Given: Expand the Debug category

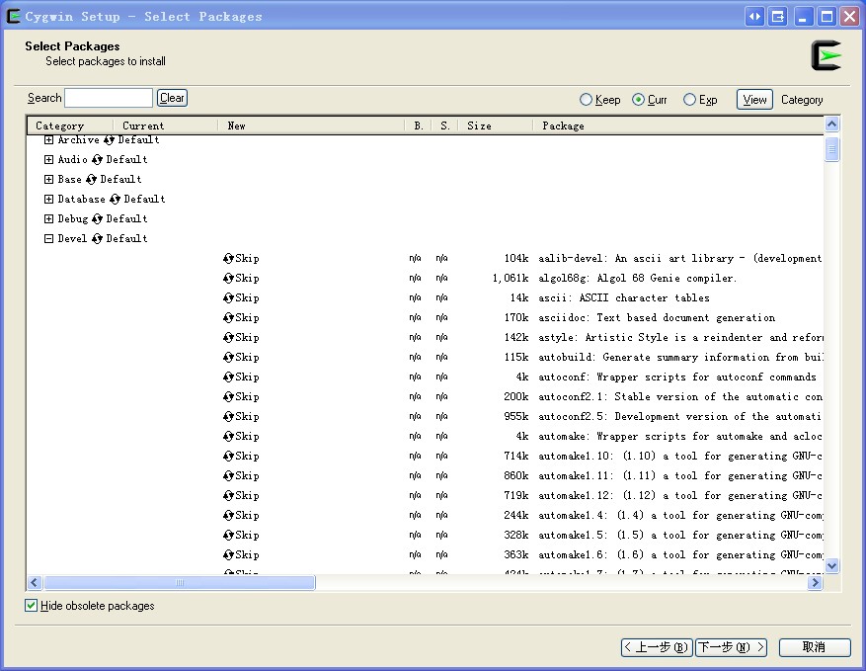Looking at the screenshot, I should (48, 218).
